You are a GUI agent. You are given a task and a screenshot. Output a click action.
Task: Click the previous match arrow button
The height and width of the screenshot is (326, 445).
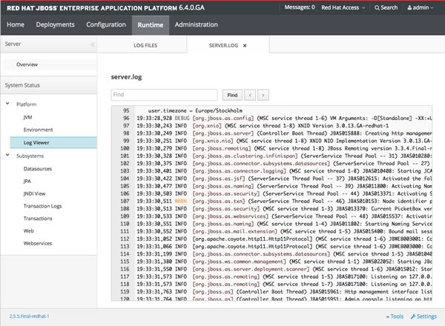pyautogui.click(x=250, y=95)
